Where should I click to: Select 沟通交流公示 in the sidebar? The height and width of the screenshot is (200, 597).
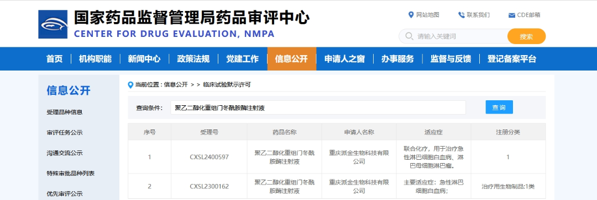point(65,153)
